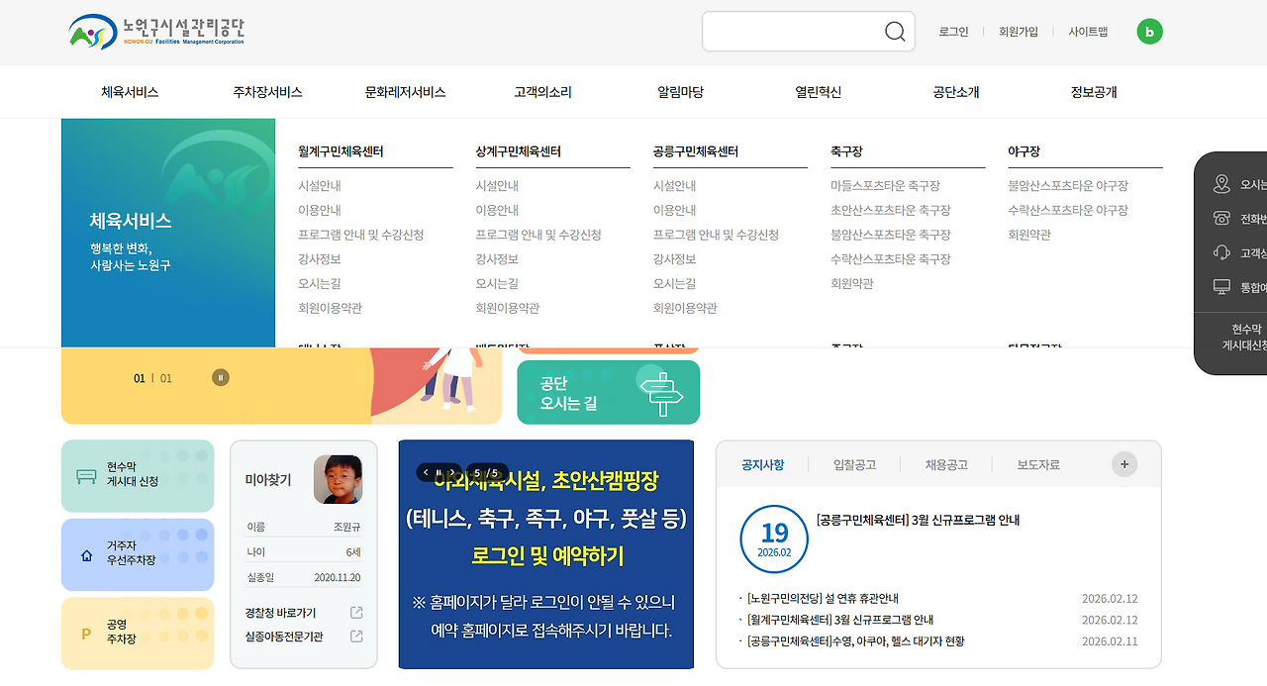Pause the main banner slideshow

[x=221, y=377]
